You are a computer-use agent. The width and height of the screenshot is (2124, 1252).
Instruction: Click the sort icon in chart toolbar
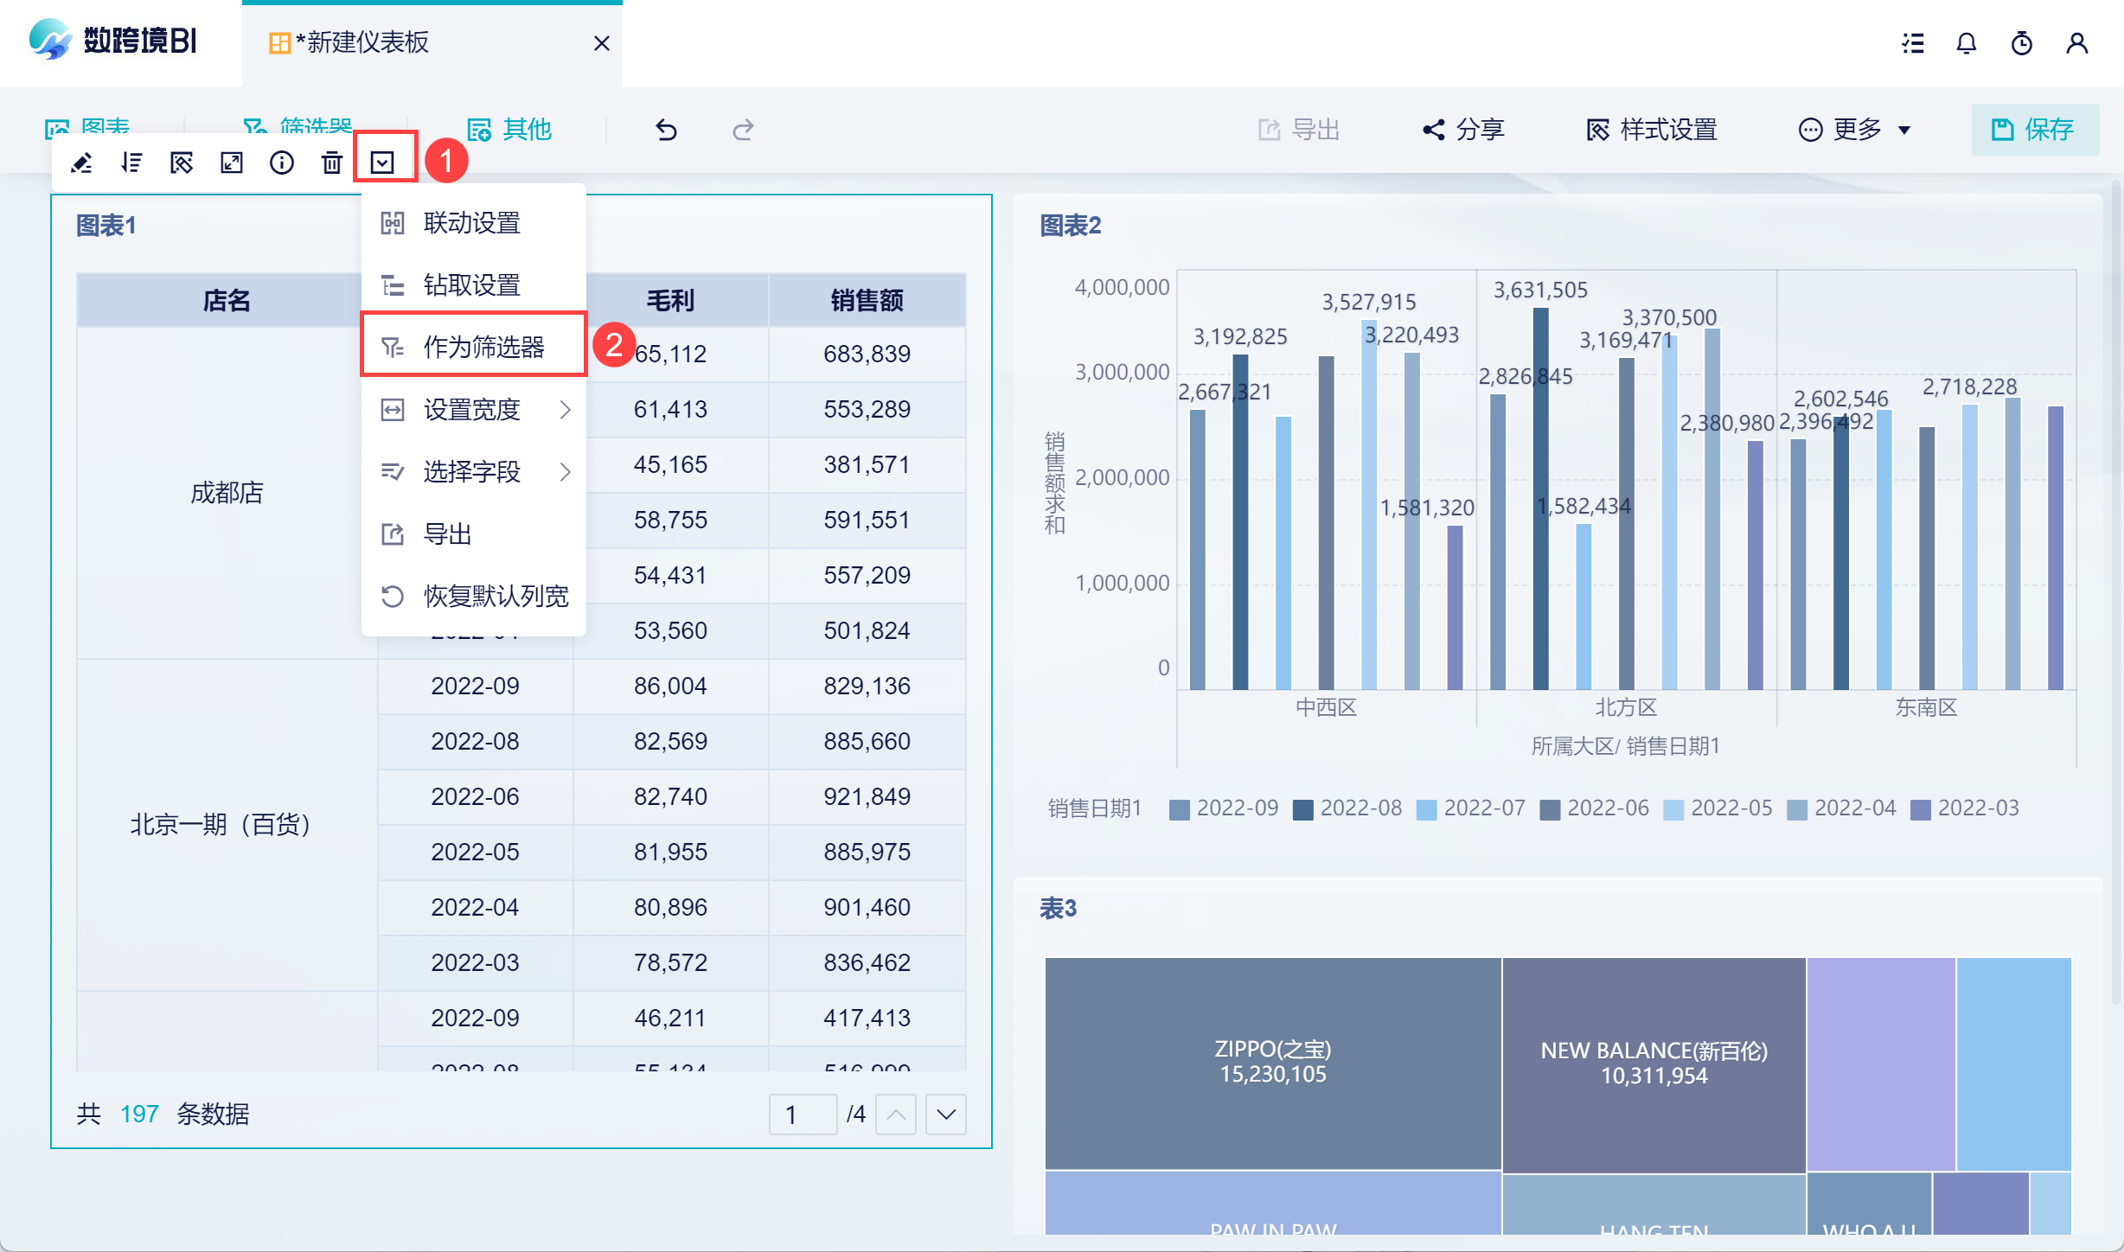click(131, 163)
